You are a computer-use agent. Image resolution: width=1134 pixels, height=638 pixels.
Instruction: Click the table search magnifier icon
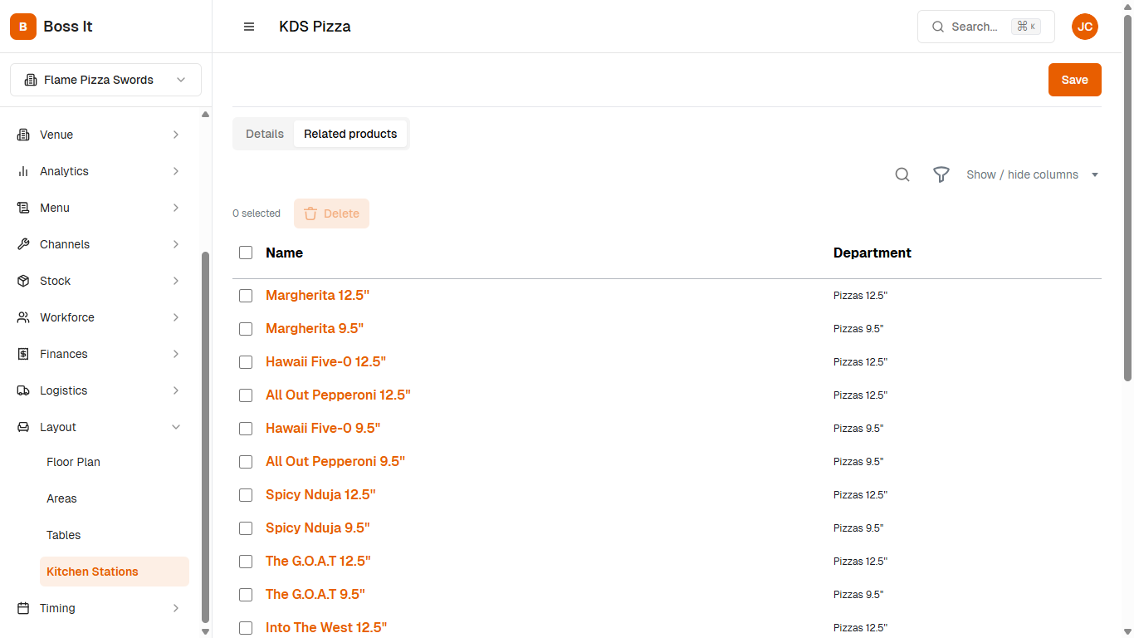coord(902,174)
